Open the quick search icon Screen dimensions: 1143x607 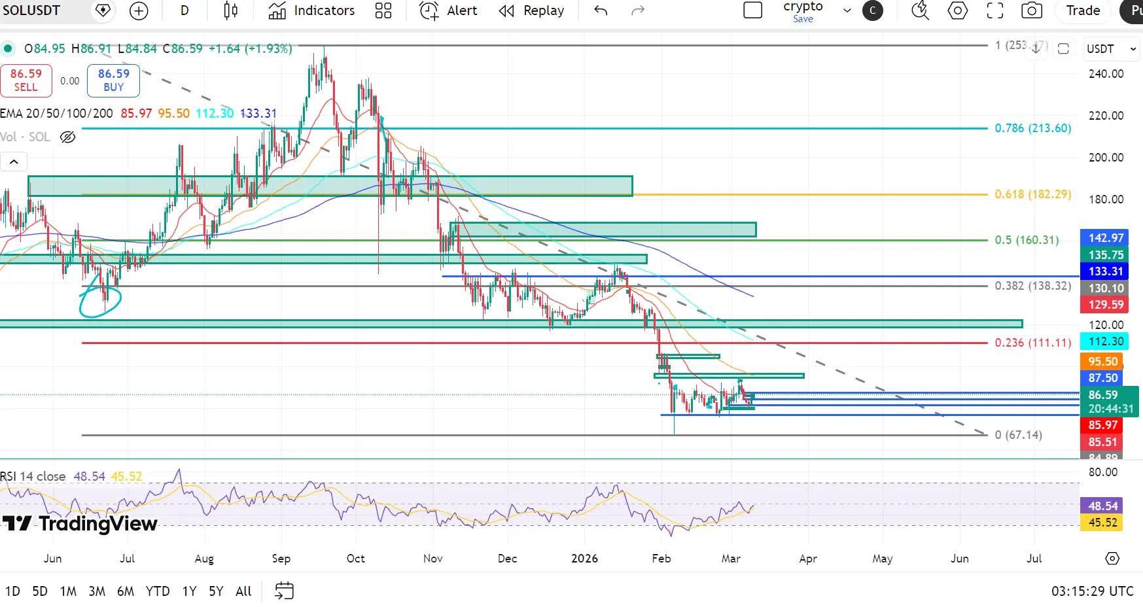pos(920,10)
